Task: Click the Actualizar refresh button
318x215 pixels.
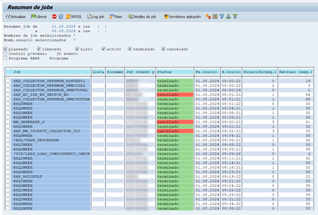Action: tap(16, 17)
